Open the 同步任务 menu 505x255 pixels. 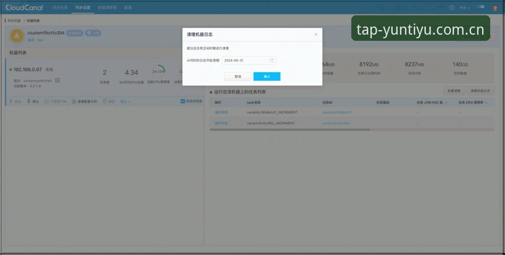click(x=60, y=8)
